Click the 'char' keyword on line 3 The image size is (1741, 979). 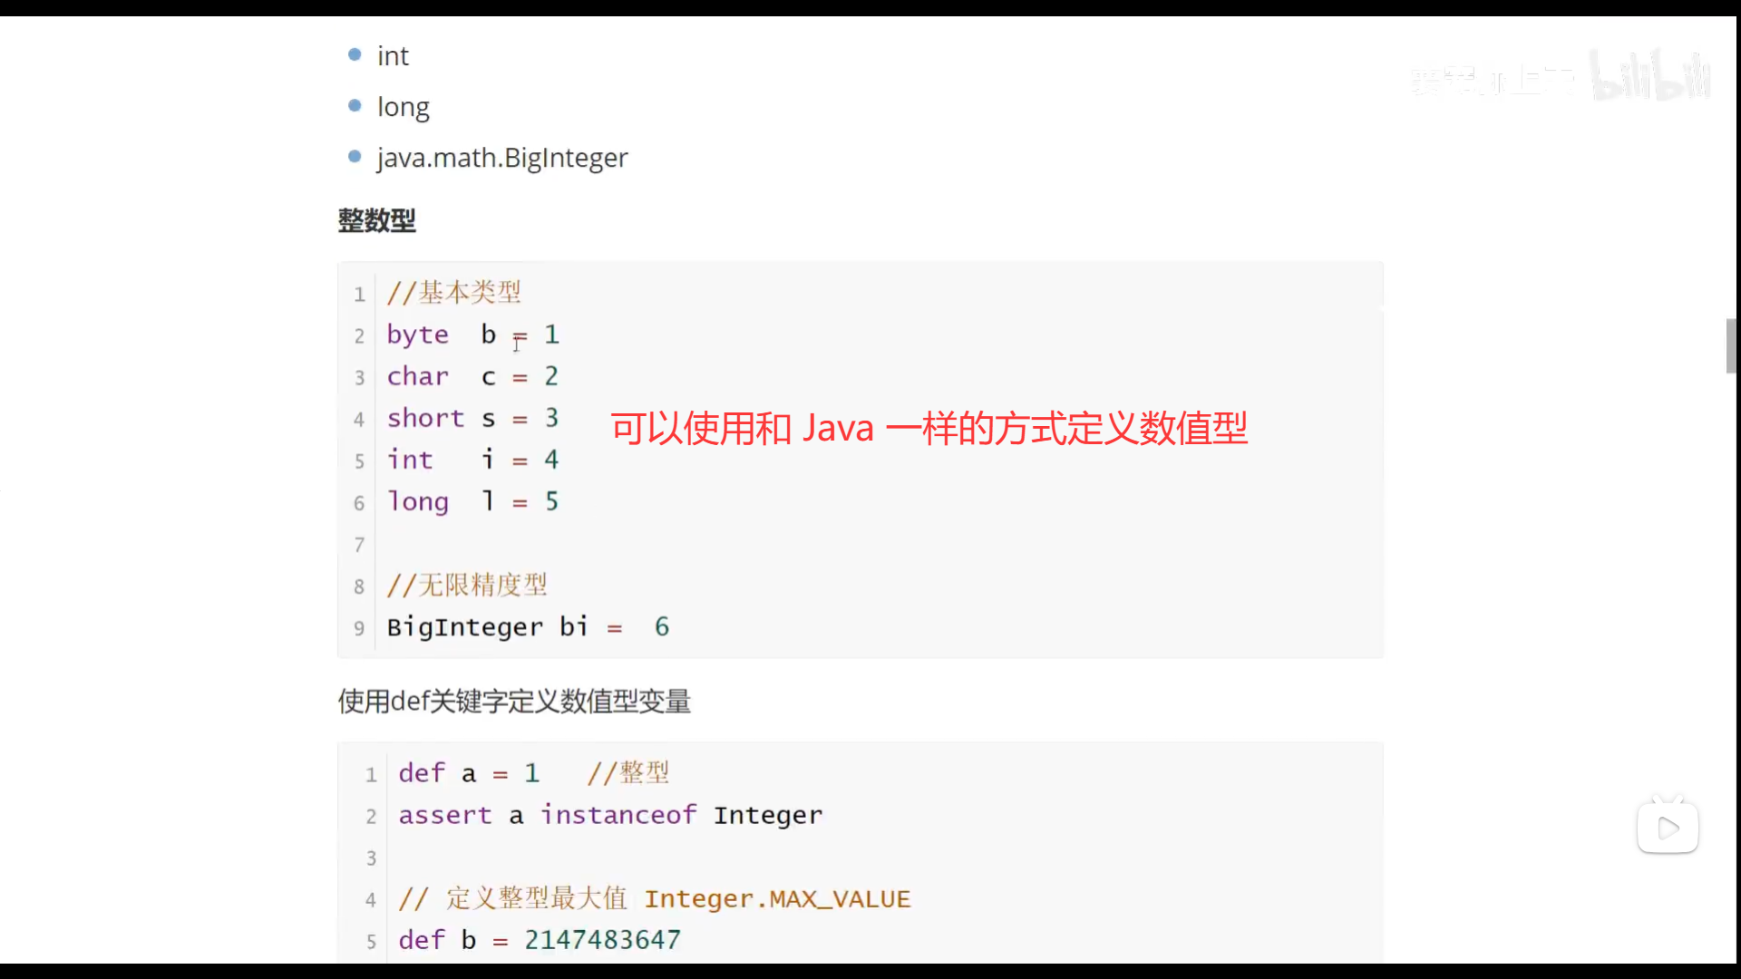pyautogui.click(x=417, y=376)
